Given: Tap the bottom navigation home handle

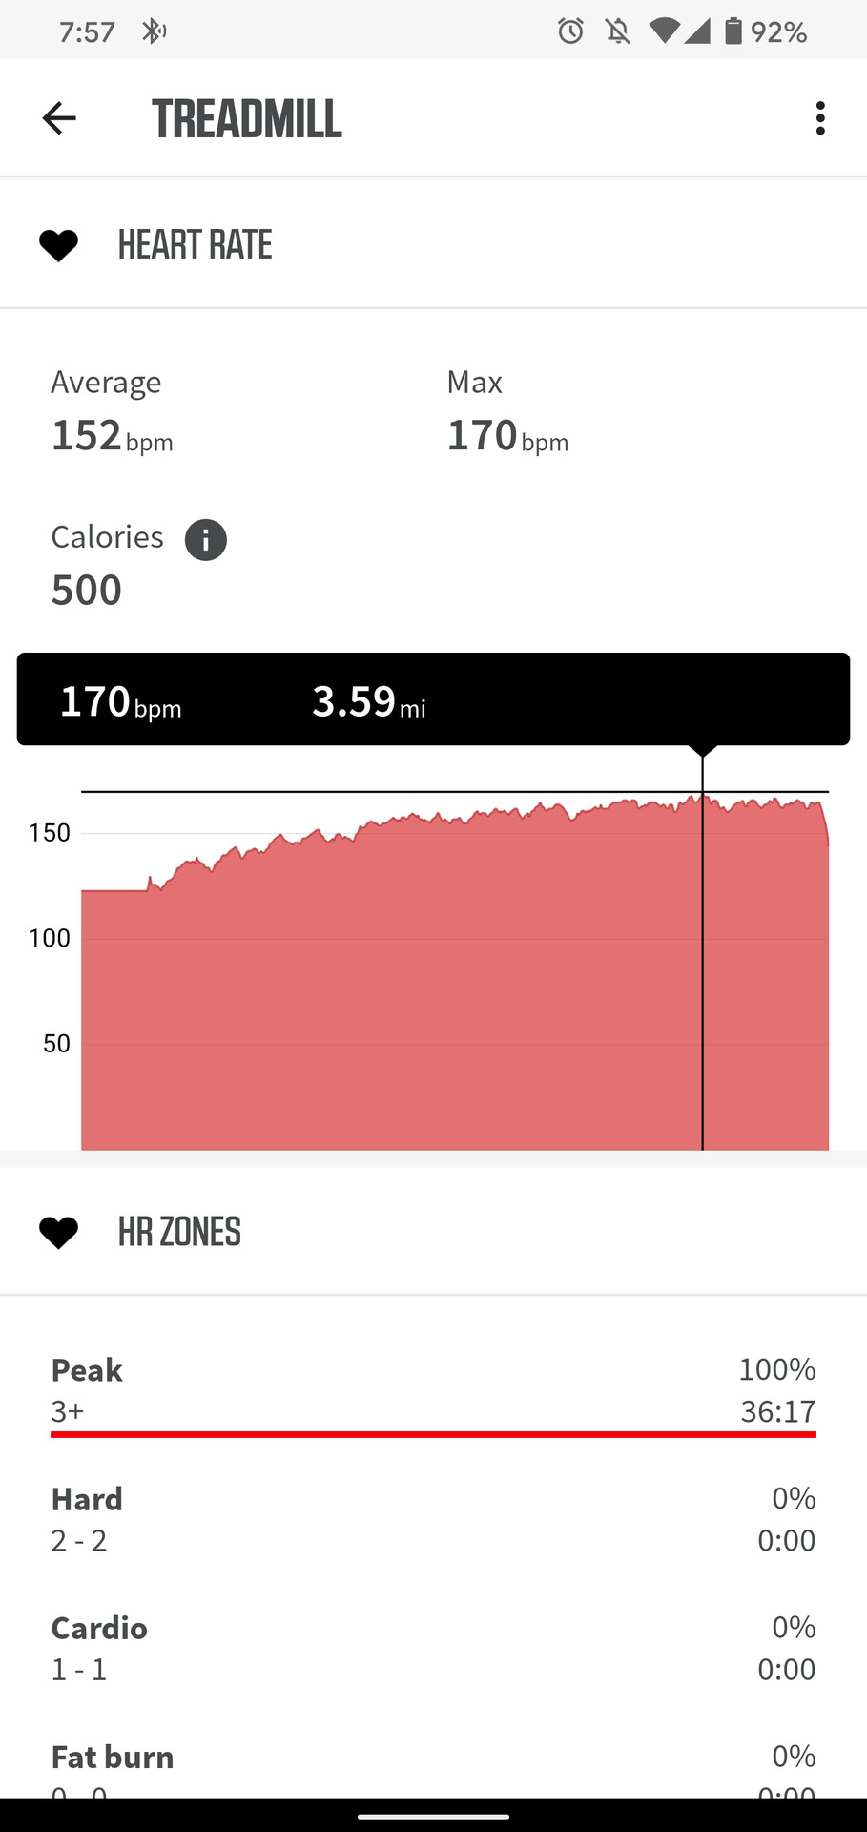Looking at the screenshot, I should click(433, 1817).
